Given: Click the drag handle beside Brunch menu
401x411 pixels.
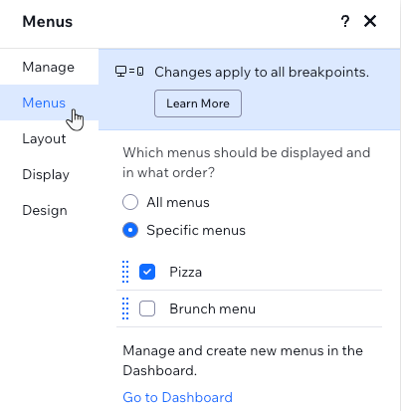Looking at the screenshot, I should (125, 308).
